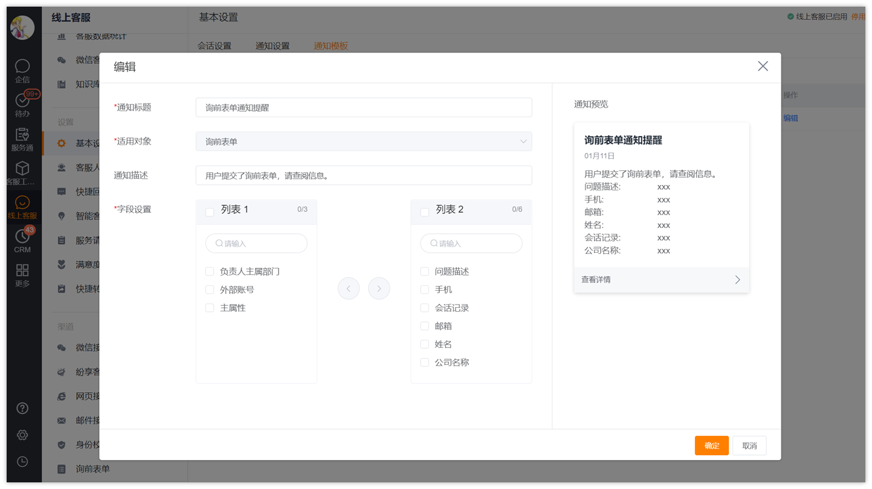Check the 问题描述 checkbox
872x489 pixels.
425,272
